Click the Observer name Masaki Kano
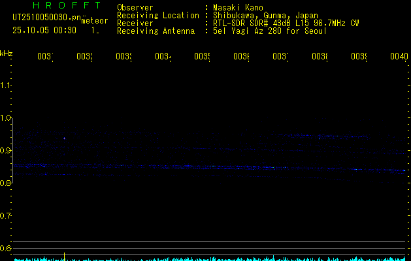Viewport: 411px width, 261px height. pos(238,8)
